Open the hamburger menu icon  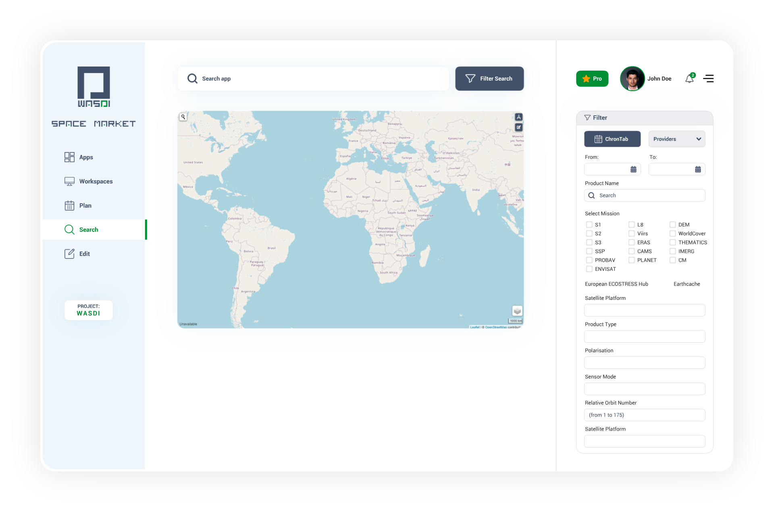coord(708,79)
